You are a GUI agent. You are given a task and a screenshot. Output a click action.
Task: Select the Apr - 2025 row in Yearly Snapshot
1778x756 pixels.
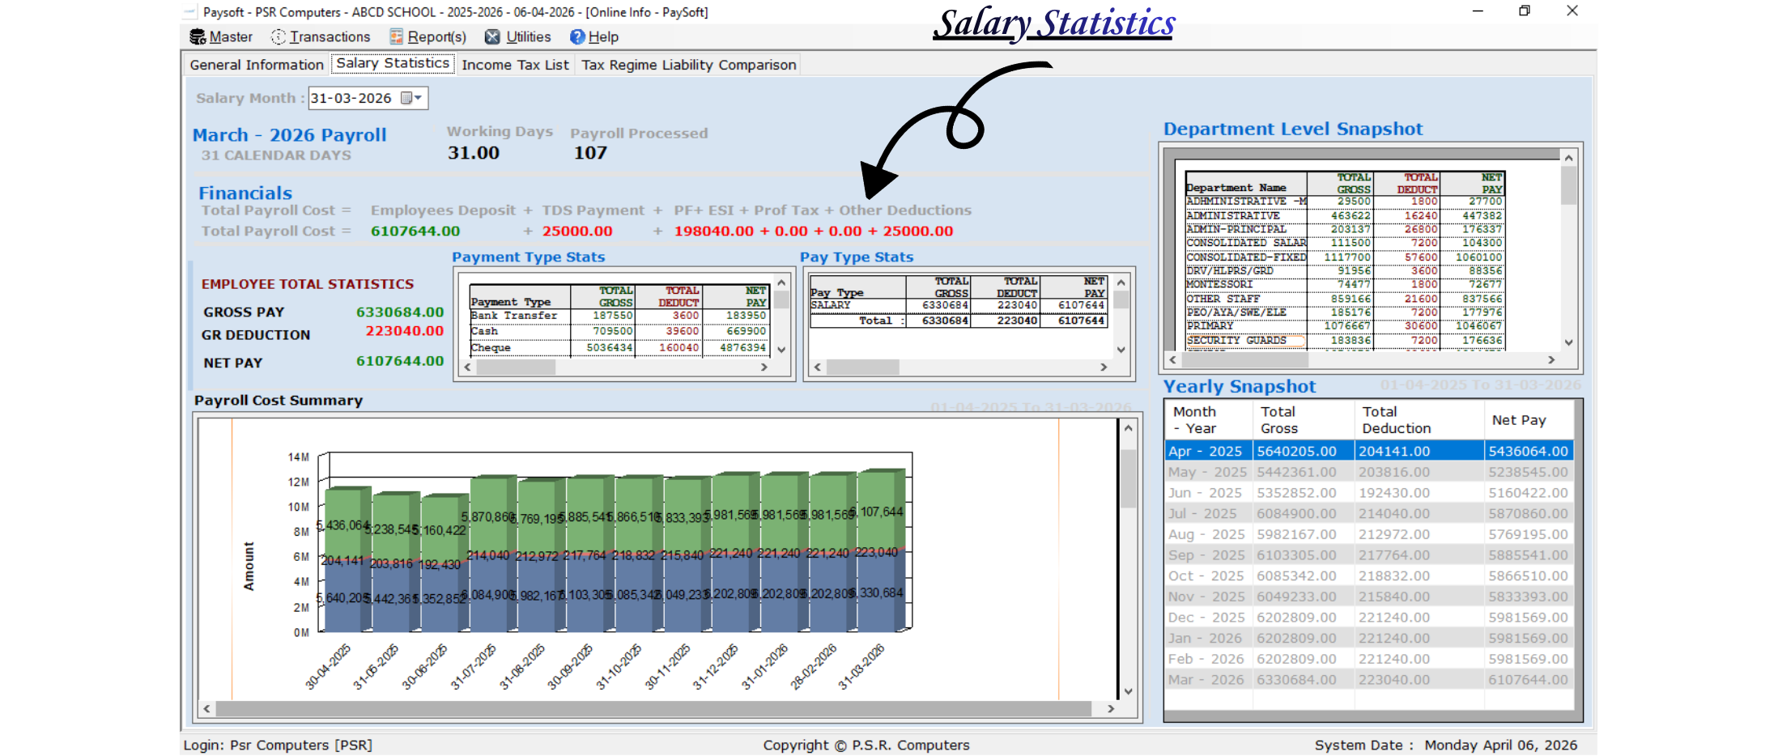1368,451
